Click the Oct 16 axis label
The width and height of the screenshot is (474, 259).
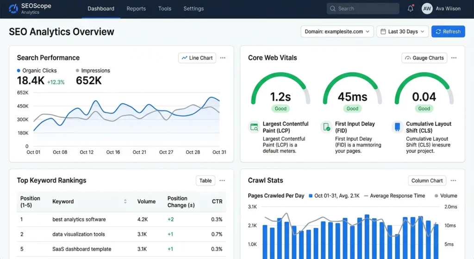[113, 152]
